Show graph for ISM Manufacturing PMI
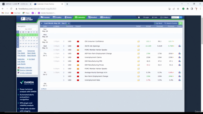The width and height of the screenshot is (203, 114). pyautogui.click(x=180, y=61)
